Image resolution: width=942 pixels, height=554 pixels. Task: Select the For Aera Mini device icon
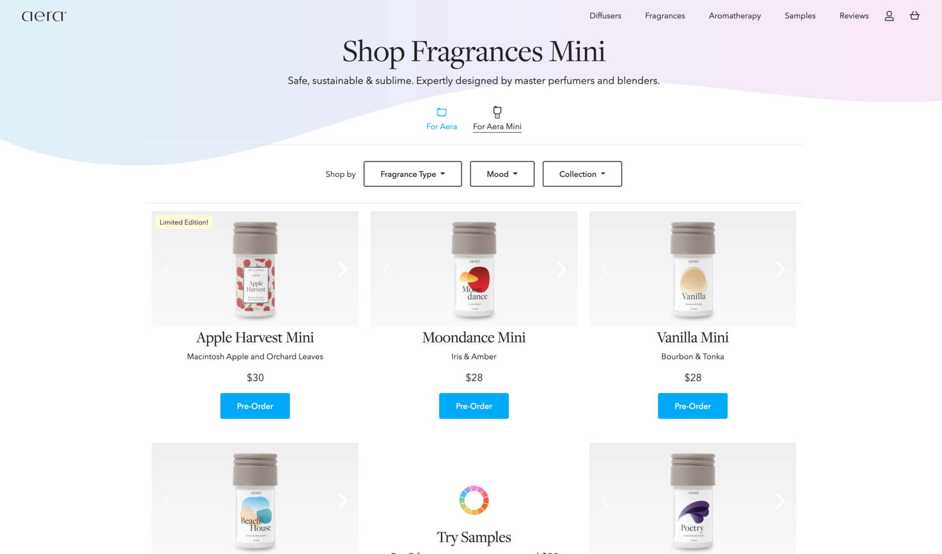coord(497,112)
